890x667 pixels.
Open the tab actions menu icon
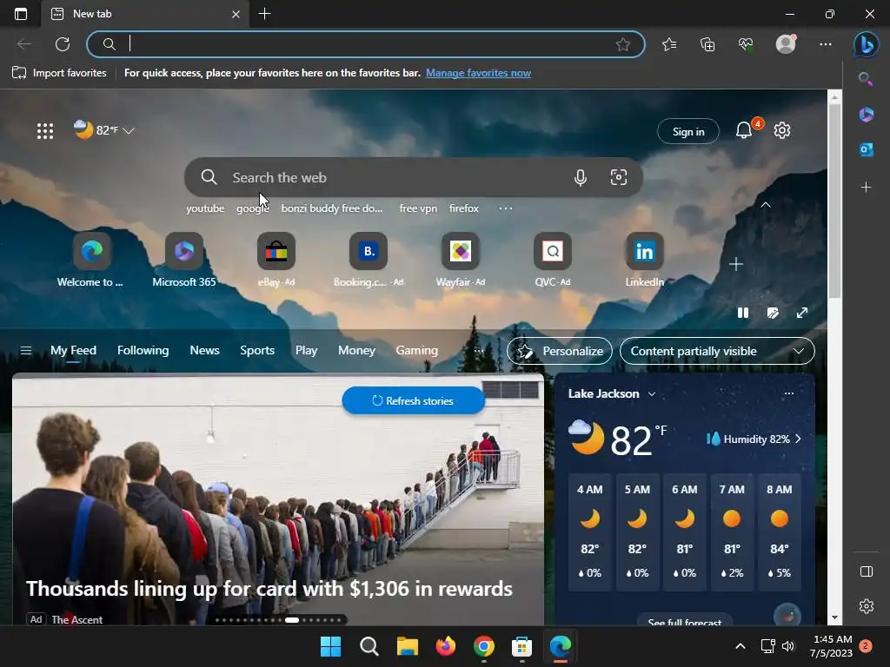(x=21, y=14)
